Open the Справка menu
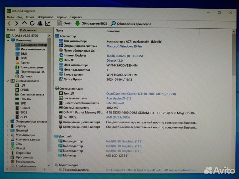Image resolution: width=239 pixels, height=179 pixels. point(76,17)
